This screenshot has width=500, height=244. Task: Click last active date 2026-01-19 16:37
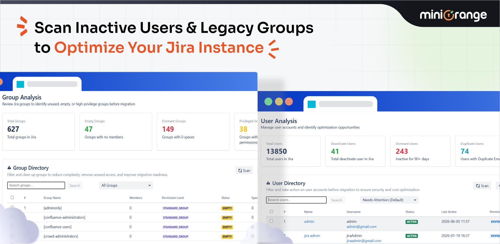point(455,236)
